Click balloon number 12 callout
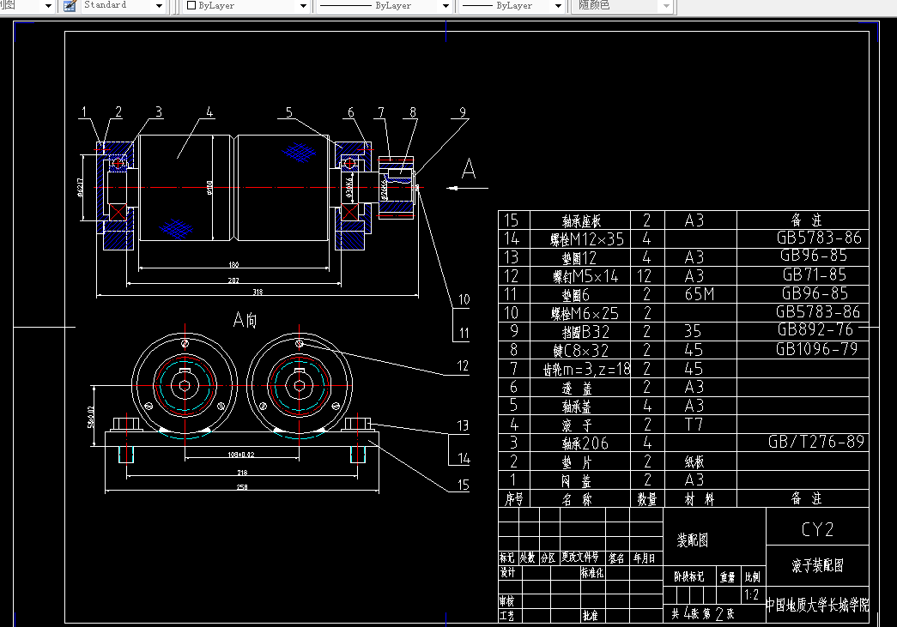The width and height of the screenshot is (897, 627). click(463, 365)
